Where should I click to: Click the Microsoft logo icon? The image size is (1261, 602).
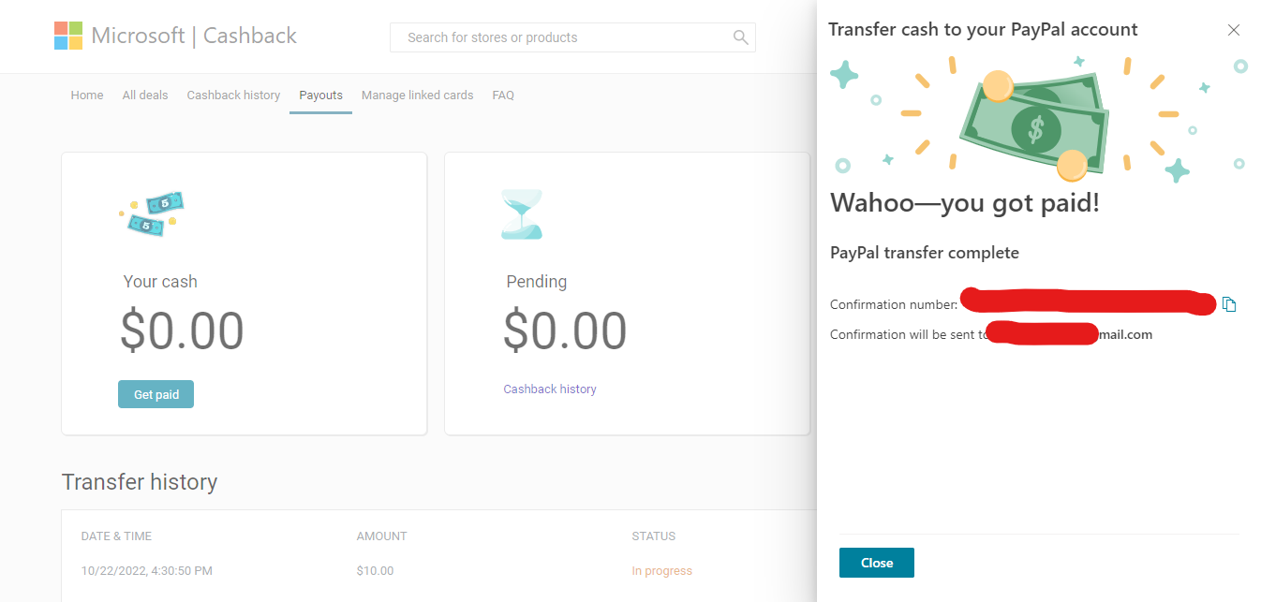tap(68, 36)
